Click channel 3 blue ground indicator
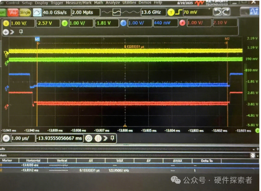The width and height of the screenshot is (261, 191). click(7, 88)
